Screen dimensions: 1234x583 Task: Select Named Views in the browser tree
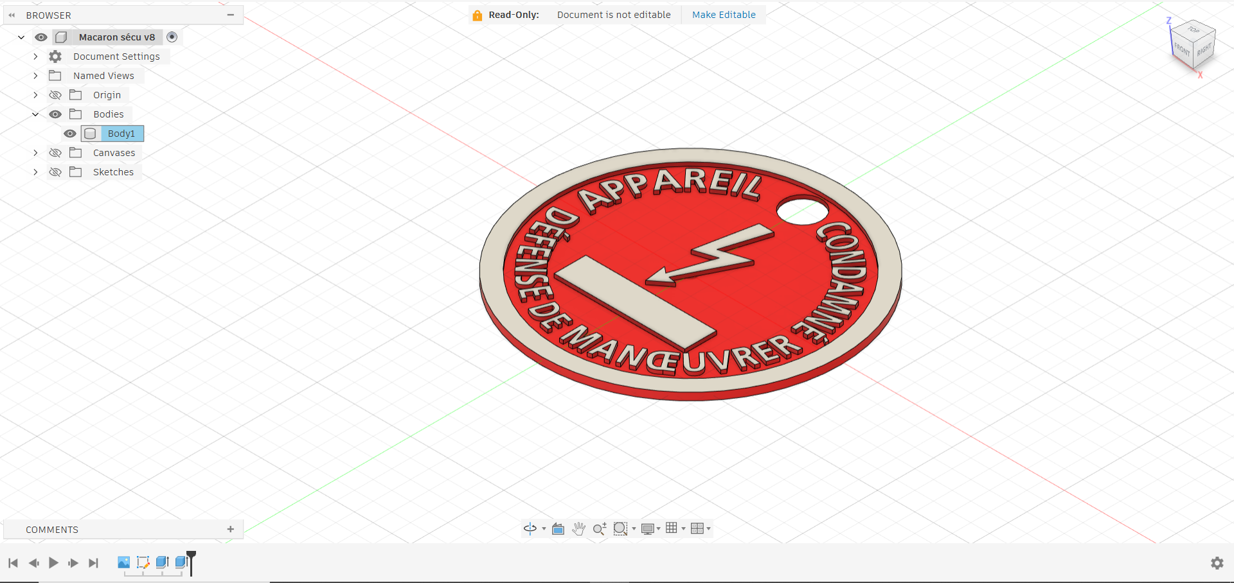pyautogui.click(x=103, y=76)
